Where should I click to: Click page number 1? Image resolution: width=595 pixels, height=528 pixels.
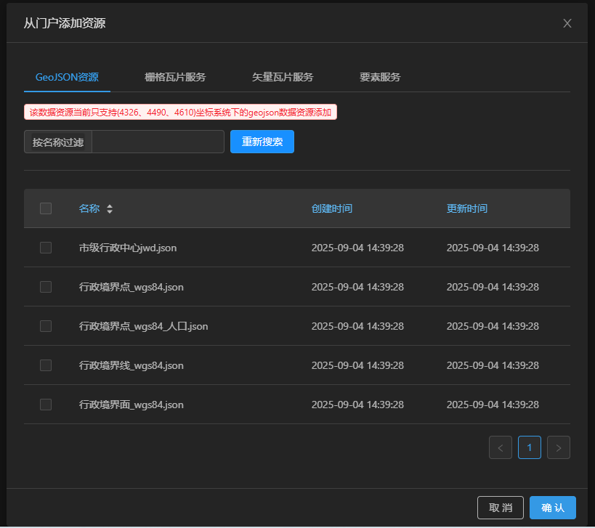529,447
